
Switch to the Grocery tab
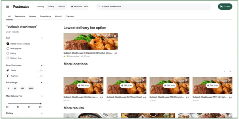33,16
